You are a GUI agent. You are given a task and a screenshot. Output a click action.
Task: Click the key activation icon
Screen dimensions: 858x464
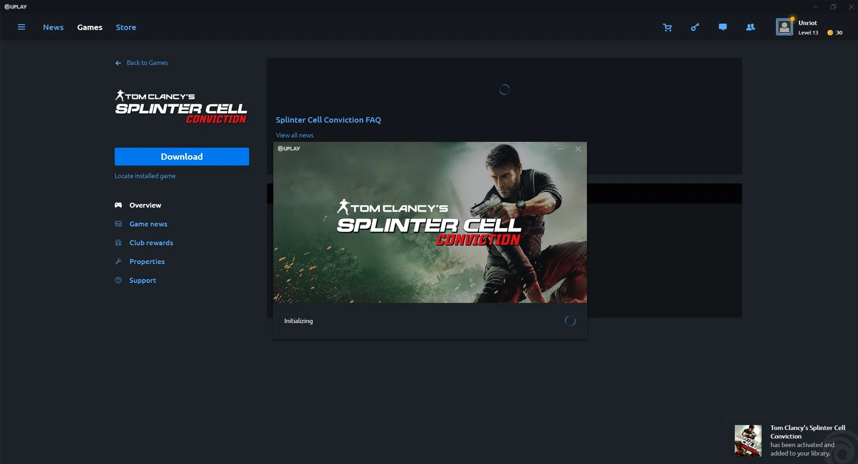pos(695,27)
